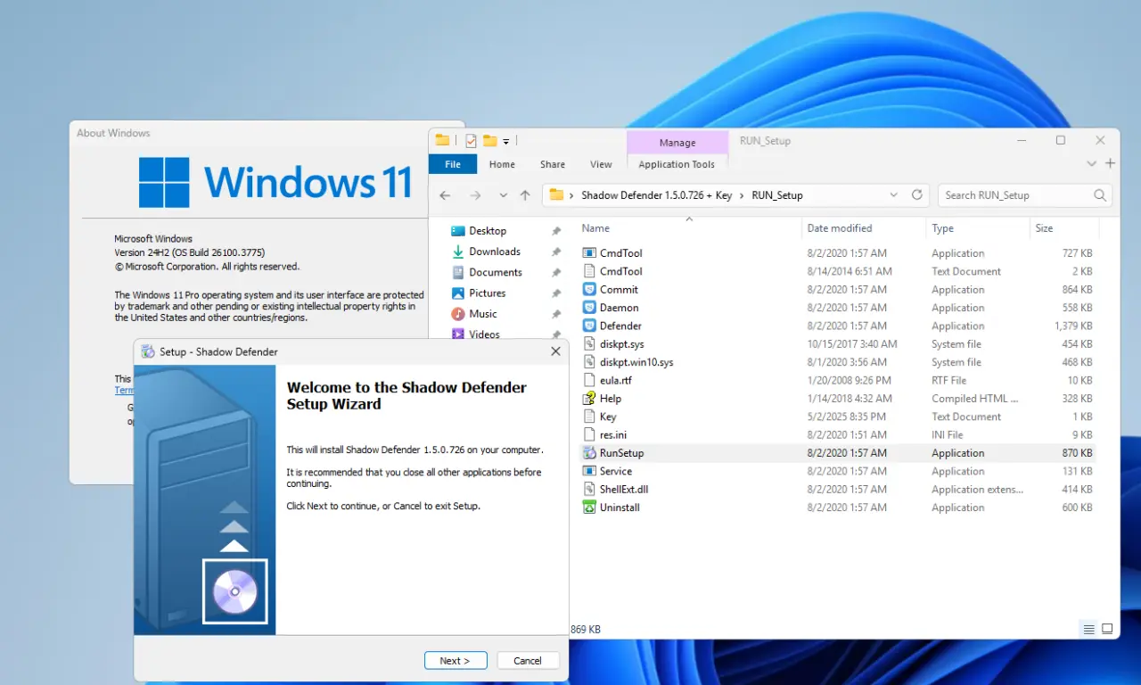Image resolution: width=1141 pixels, height=685 pixels.
Task: Click the ShellExt.dll file icon
Action: [x=588, y=489]
